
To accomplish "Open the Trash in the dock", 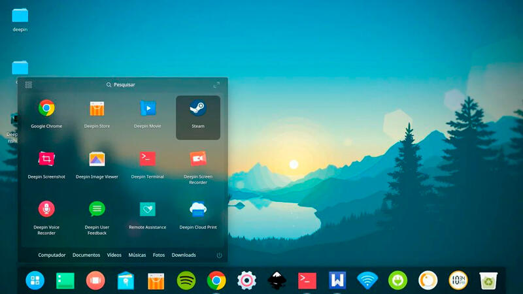I will point(488,280).
